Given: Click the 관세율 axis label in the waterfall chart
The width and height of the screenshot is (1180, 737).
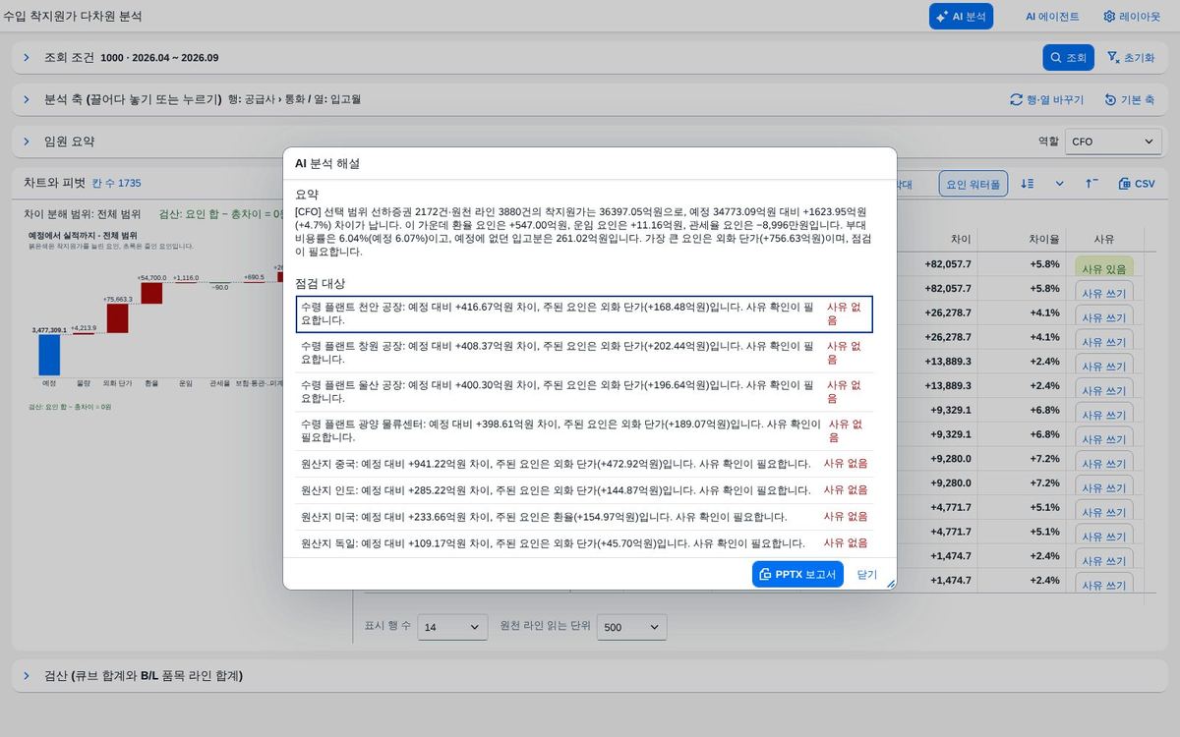Looking at the screenshot, I should coord(220,382).
